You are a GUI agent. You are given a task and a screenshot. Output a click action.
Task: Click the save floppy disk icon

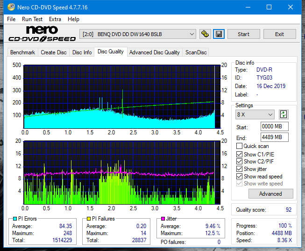pyautogui.click(x=219, y=34)
